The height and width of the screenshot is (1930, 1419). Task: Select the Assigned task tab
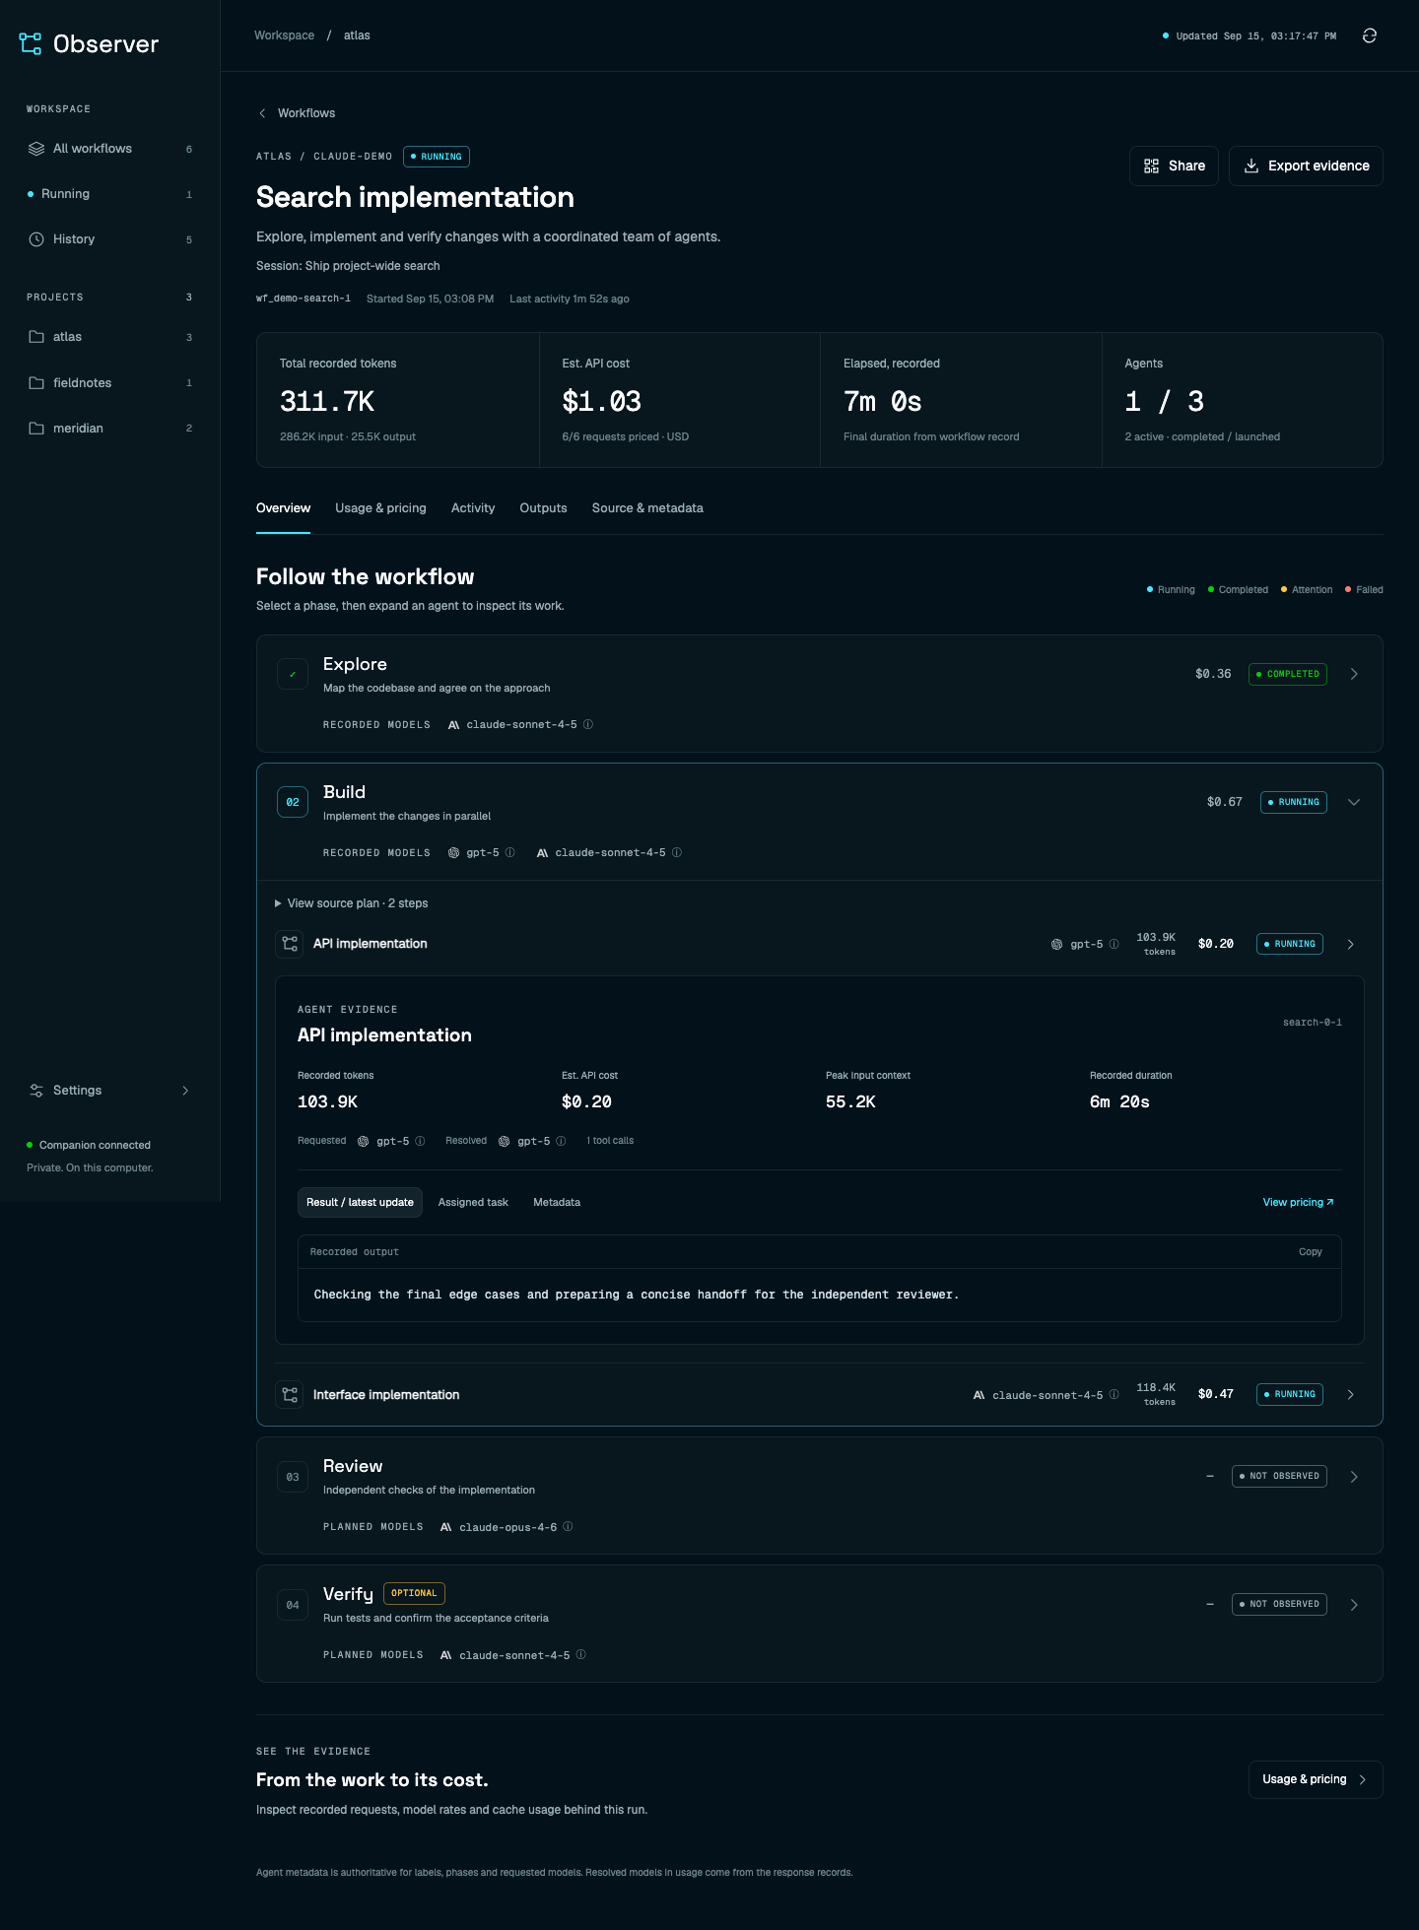[473, 1202]
